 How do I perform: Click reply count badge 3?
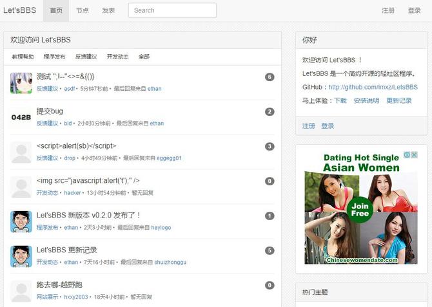click(x=270, y=146)
